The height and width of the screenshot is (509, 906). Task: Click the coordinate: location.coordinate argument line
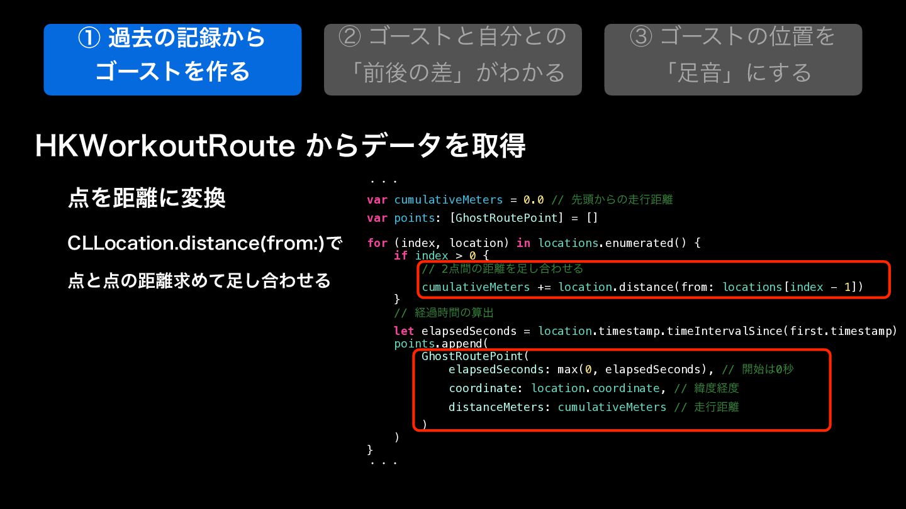(594, 388)
